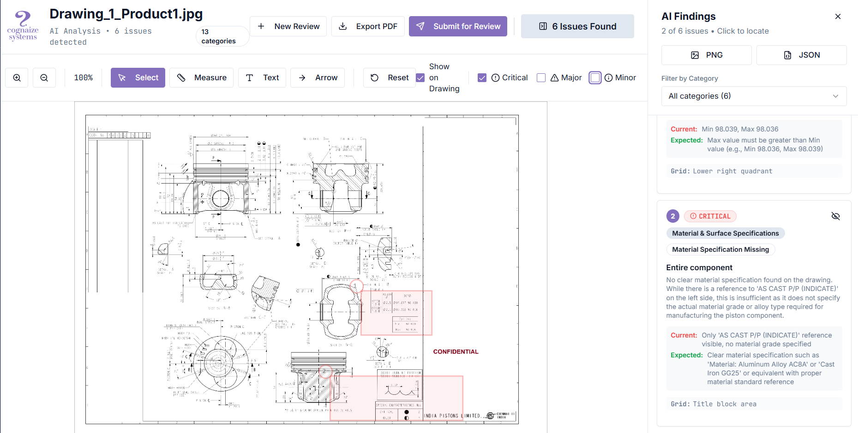The height and width of the screenshot is (433, 858).
Task: Hide finding 2 with the eye toggle
Action: (836, 216)
